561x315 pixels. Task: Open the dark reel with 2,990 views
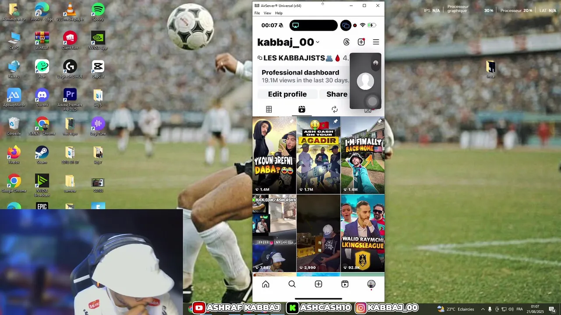(319, 233)
